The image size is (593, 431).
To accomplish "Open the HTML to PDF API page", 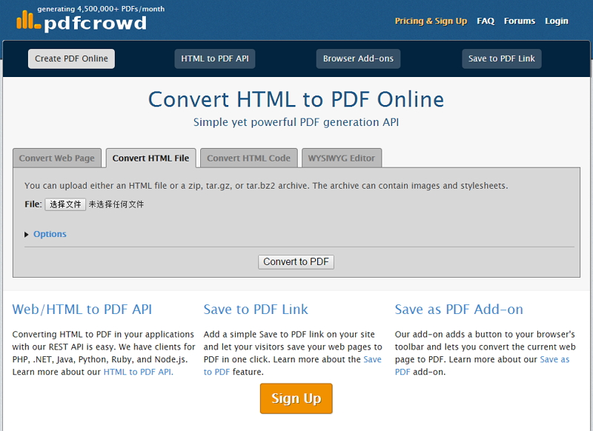I will coord(214,58).
